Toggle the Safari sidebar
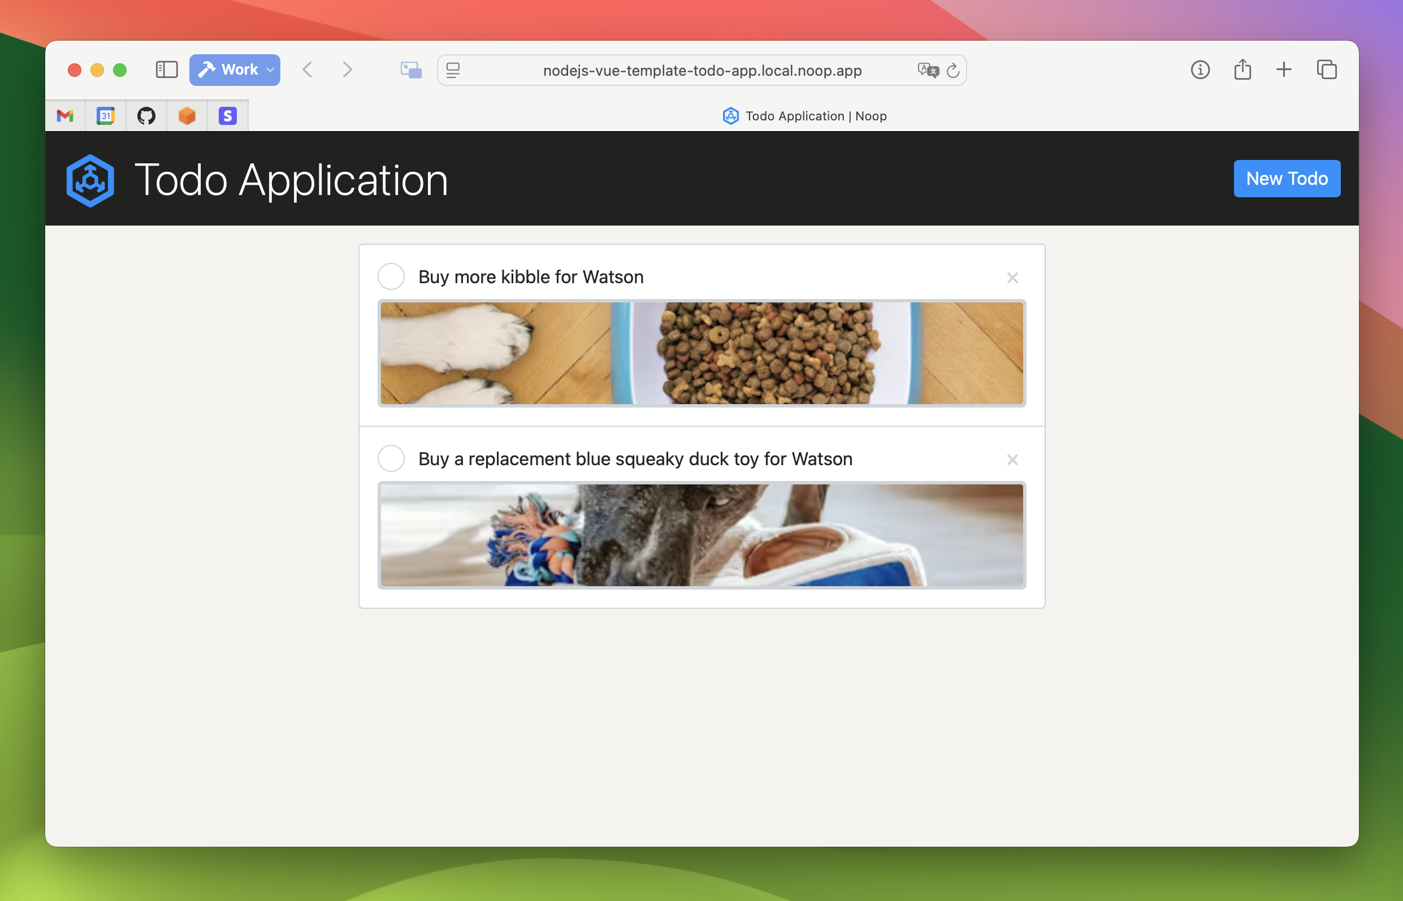This screenshot has width=1403, height=901. coord(166,69)
